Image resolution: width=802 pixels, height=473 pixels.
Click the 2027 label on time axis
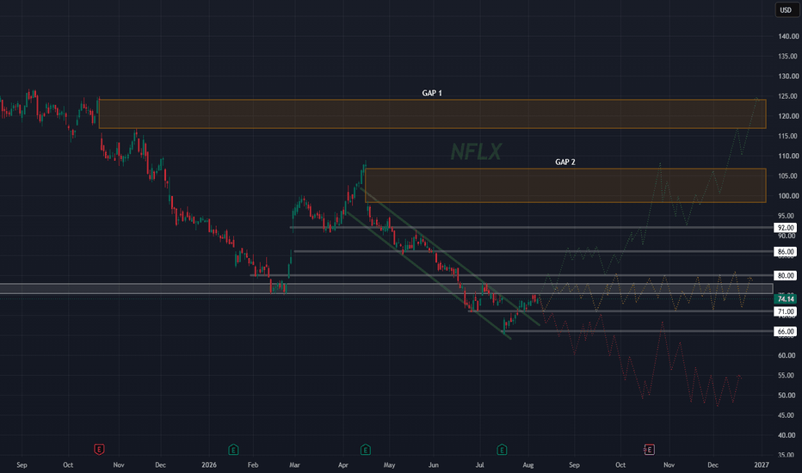(761, 464)
